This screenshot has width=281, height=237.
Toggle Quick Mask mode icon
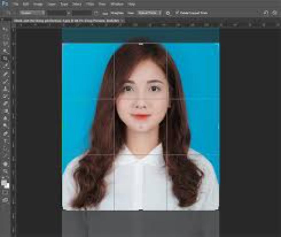click(x=5, y=193)
